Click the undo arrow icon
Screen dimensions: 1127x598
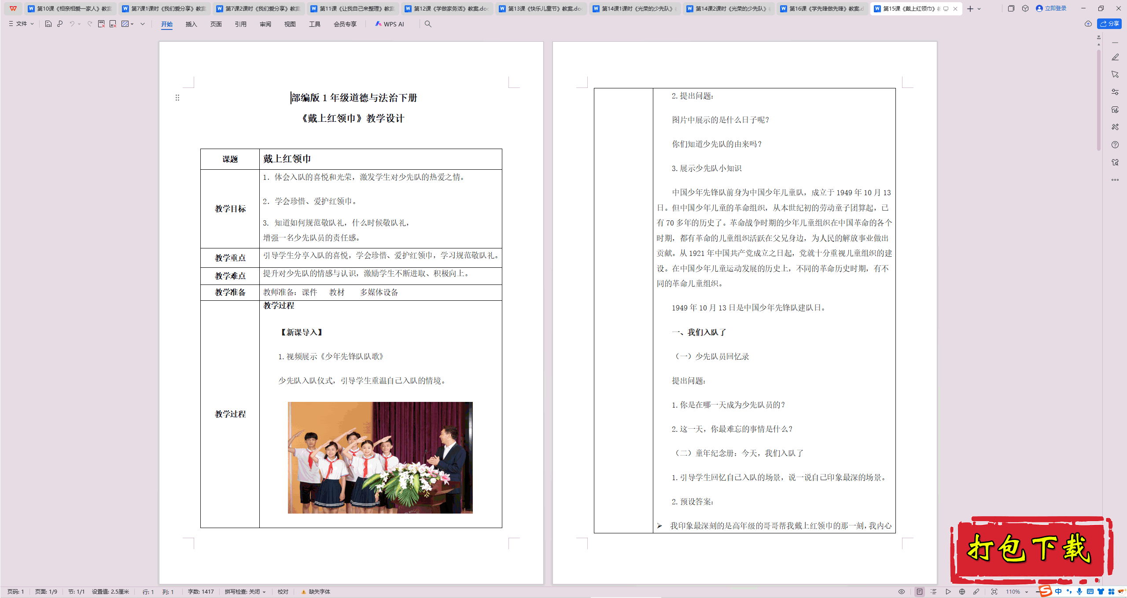coord(72,24)
